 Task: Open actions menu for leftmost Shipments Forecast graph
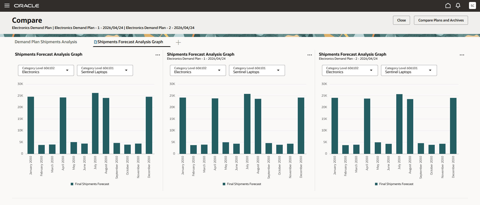158,55
